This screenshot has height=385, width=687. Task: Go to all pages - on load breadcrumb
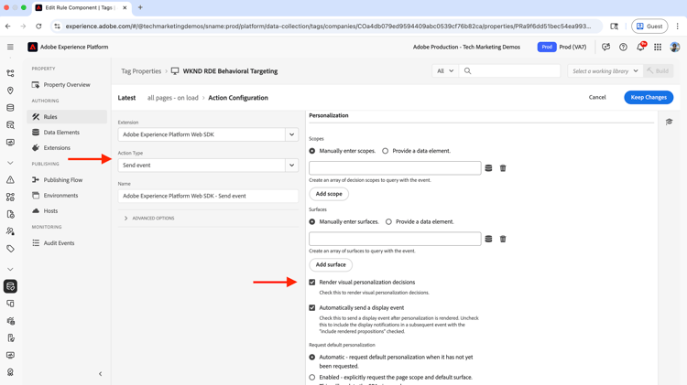pos(172,98)
